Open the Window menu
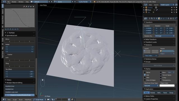Image resolution: width=179 pixels, height=101 pixels. coord(21,2)
